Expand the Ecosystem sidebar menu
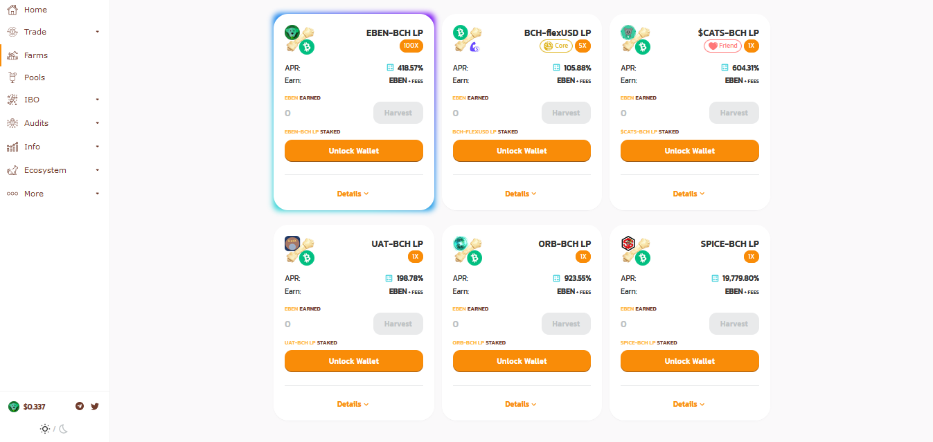933x442 pixels. coord(55,170)
